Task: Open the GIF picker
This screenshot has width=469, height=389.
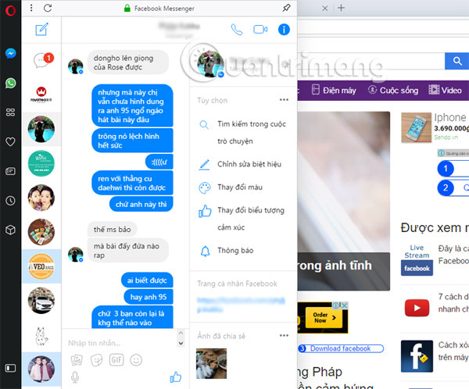Action: (116, 359)
